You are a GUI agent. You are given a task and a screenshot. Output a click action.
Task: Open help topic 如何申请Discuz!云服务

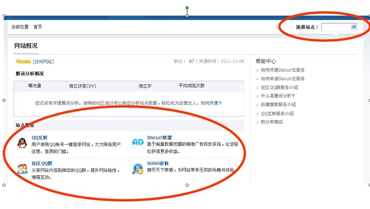[282, 79]
